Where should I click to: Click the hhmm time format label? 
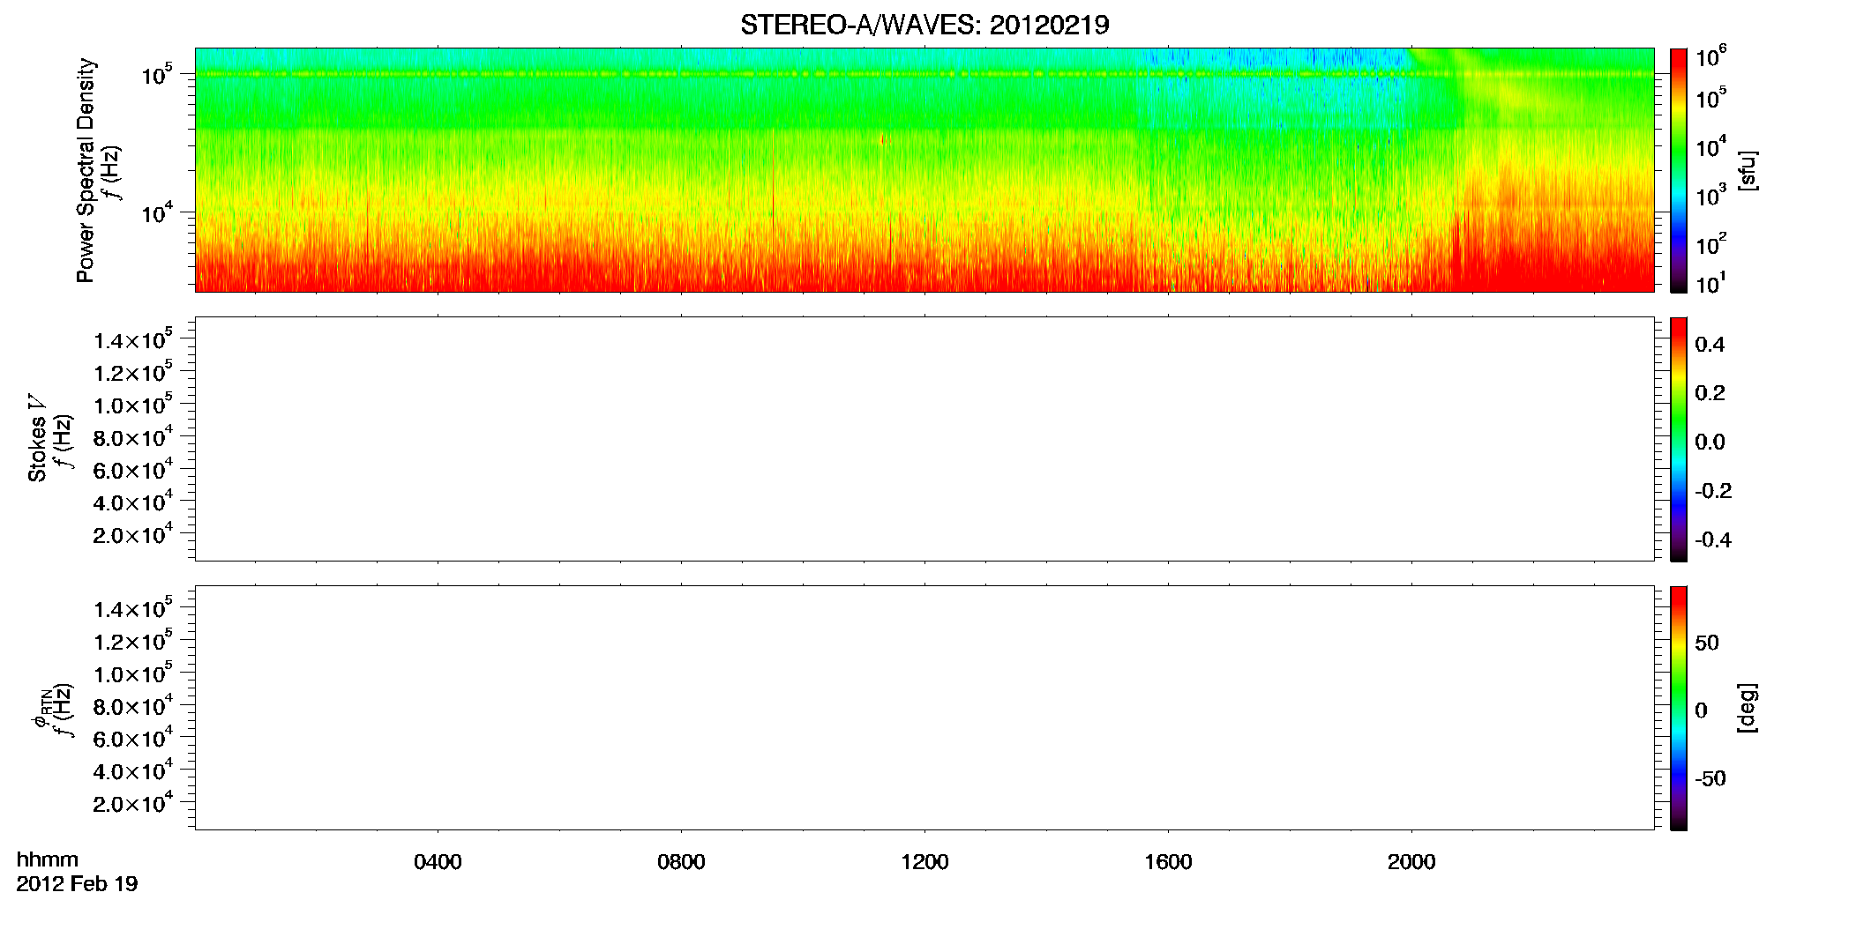(48, 860)
